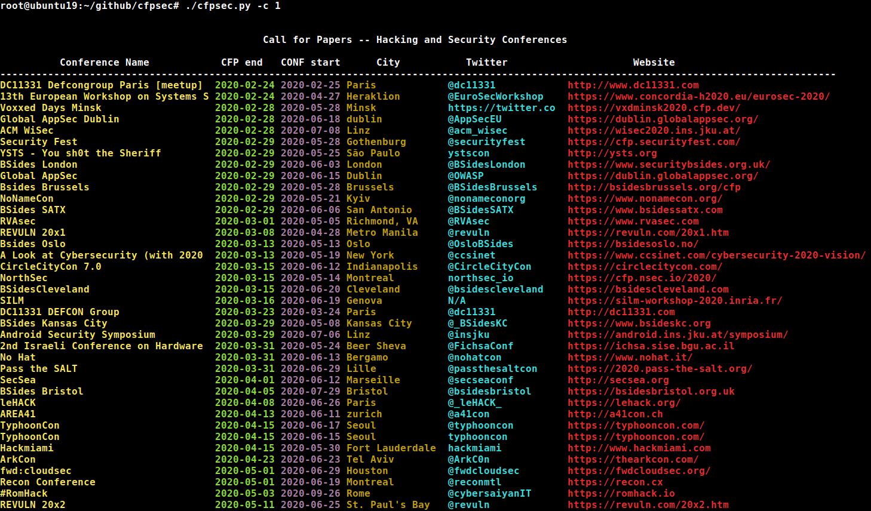Click the 2020.pass-the-salt.org URL
Image resolution: width=871 pixels, height=511 pixels.
coord(660,368)
